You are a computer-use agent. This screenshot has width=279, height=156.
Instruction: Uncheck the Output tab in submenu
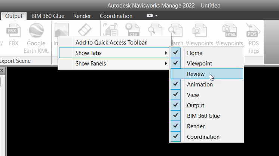207,105
